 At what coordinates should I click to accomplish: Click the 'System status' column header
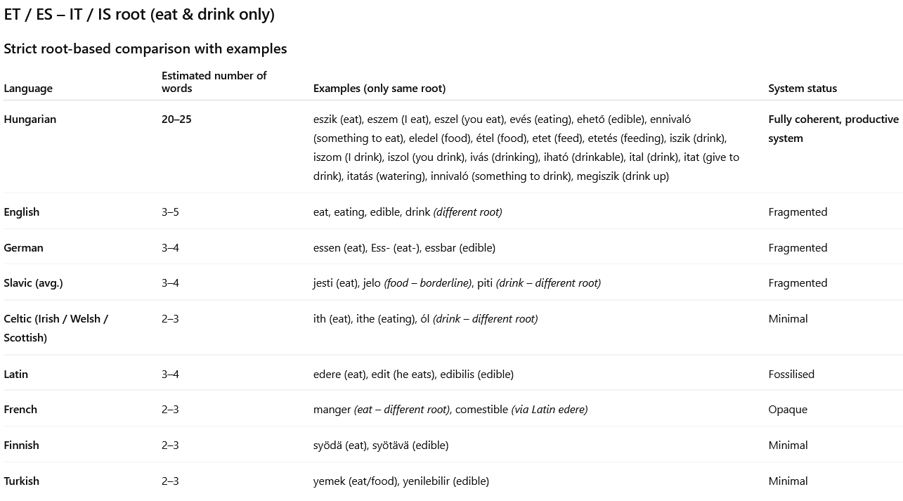[x=803, y=89]
